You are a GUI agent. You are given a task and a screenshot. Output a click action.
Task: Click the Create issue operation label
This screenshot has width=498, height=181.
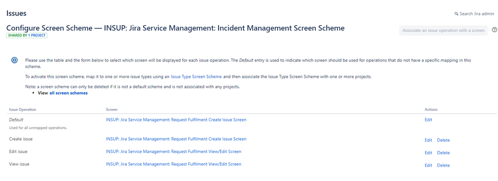(x=20, y=139)
